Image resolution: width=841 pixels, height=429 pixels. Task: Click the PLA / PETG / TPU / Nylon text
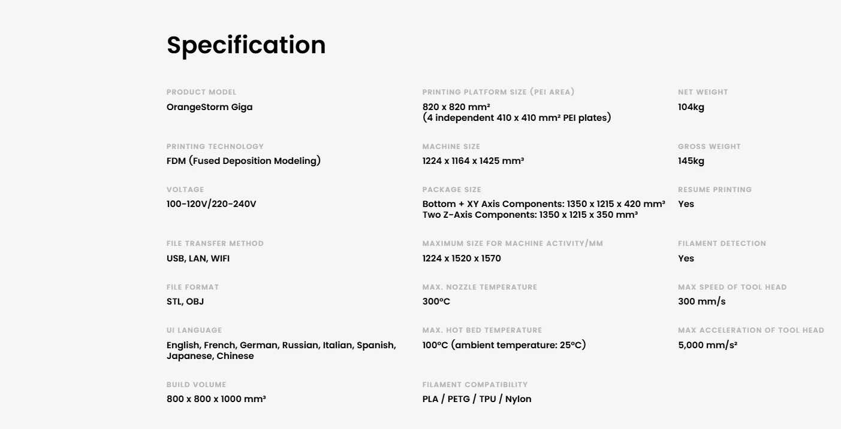click(477, 399)
